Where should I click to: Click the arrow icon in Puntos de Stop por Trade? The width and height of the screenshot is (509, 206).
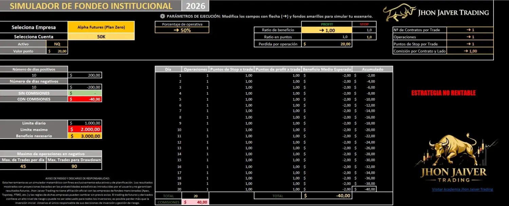click(468, 43)
